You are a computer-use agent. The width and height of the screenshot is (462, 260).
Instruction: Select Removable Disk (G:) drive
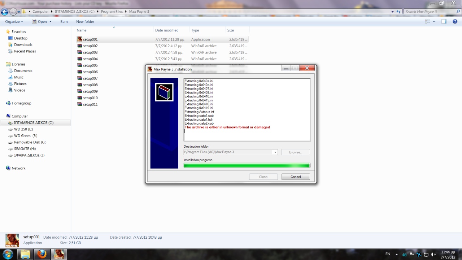coord(30,142)
